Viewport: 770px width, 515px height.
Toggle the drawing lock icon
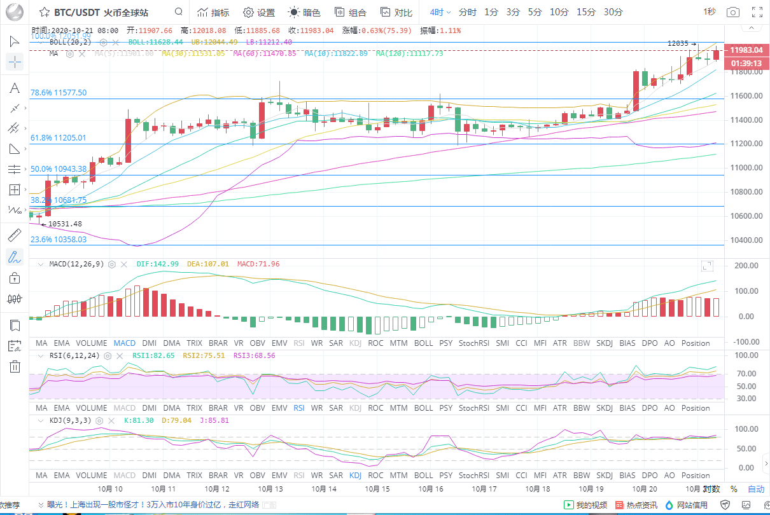(x=15, y=278)
